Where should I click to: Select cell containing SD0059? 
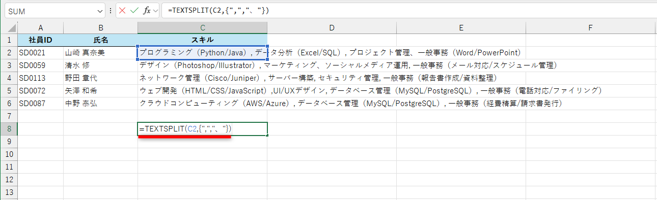[40, 65]
